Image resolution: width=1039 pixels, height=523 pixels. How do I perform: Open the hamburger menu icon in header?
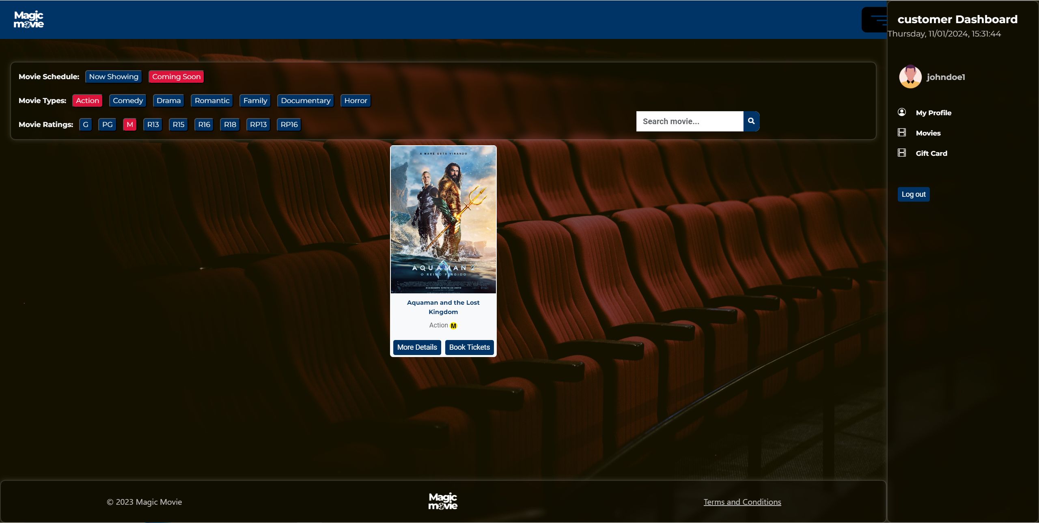pos(875,19)
